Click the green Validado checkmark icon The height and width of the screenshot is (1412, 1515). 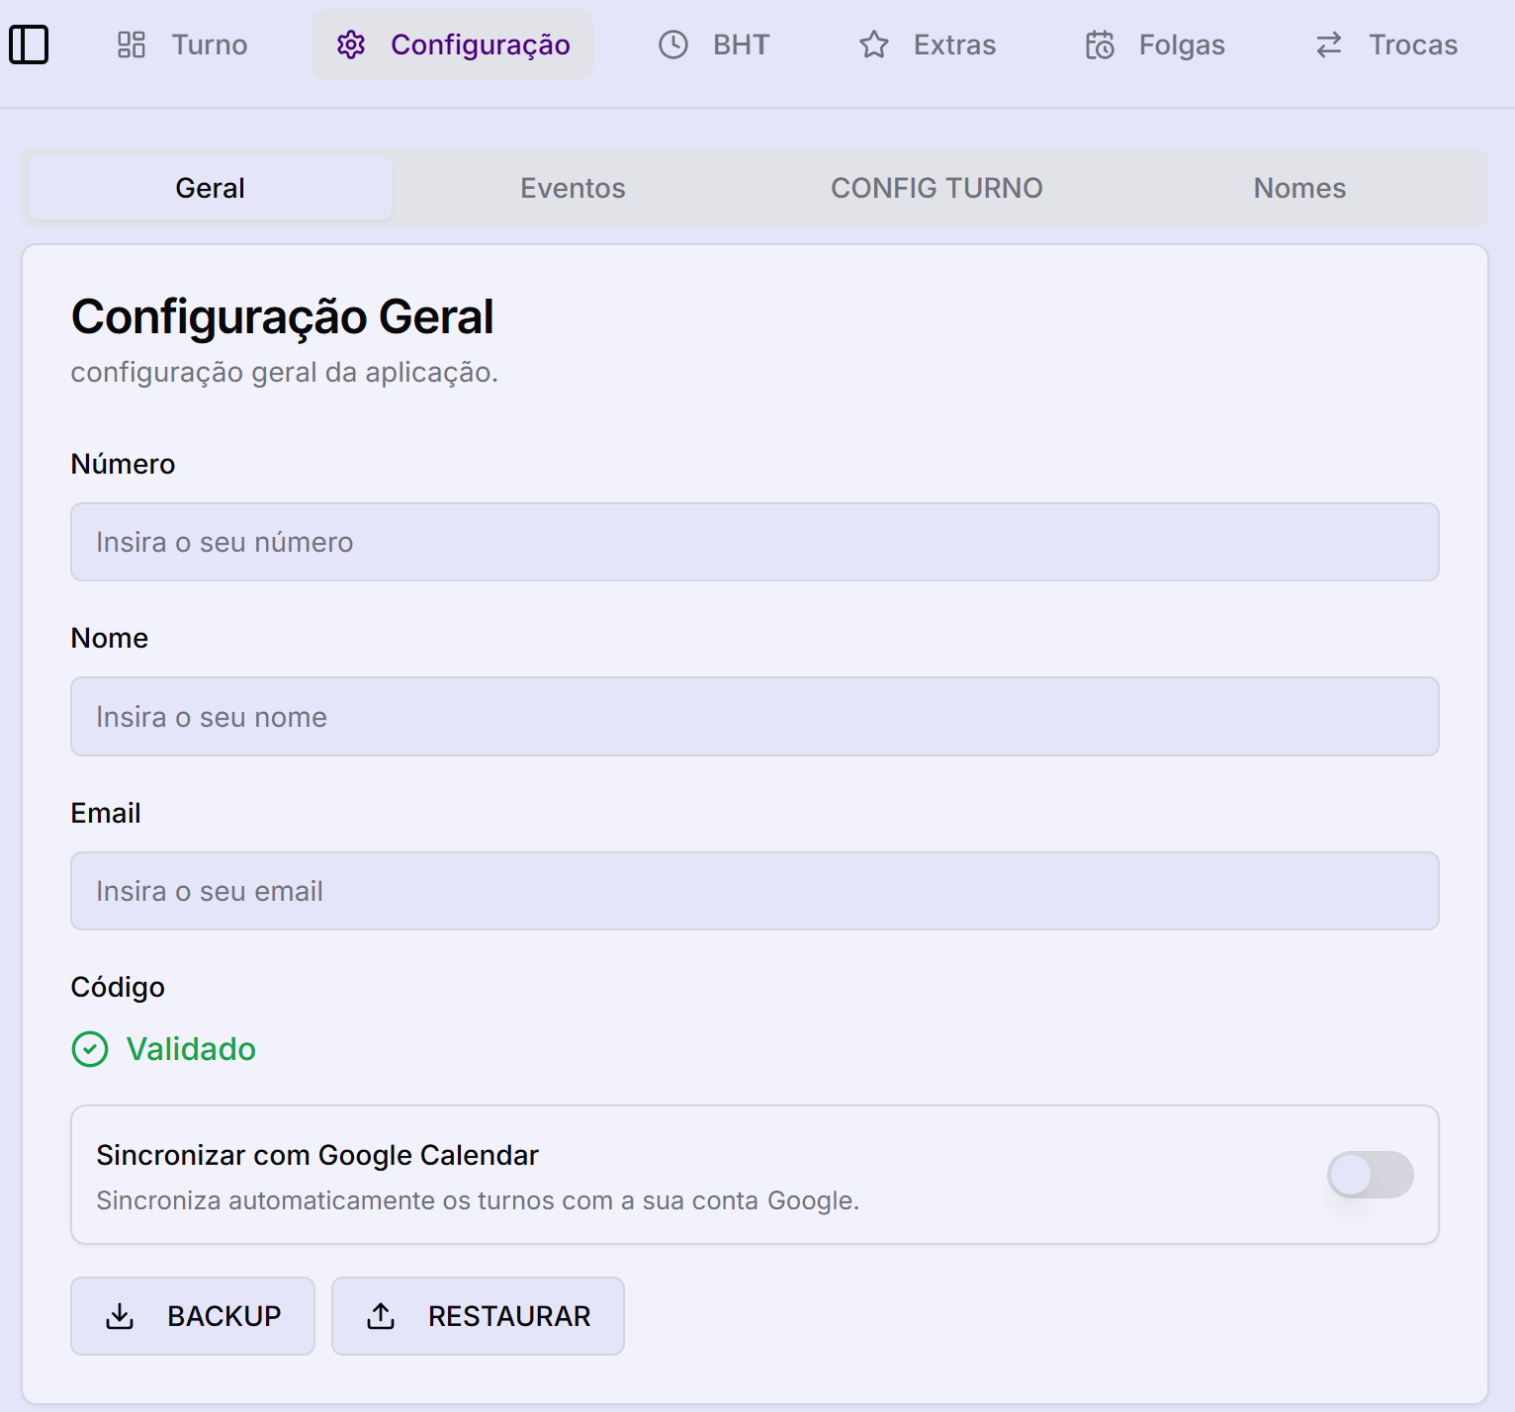[x=90, y=1049]
